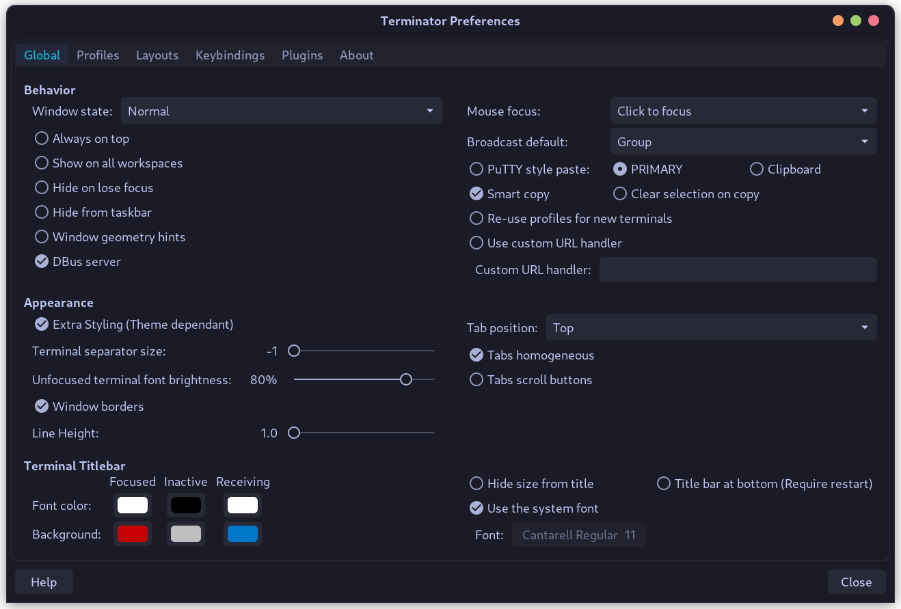This screenshot has height=609, width=901.
Task: Open the blue Receiving background color swatch
Action: 243,534
